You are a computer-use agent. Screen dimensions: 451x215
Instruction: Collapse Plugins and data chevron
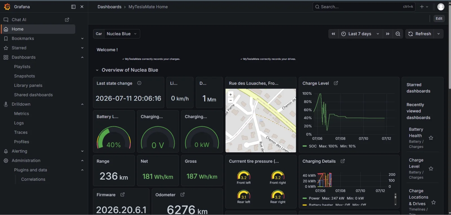(82, 170)
